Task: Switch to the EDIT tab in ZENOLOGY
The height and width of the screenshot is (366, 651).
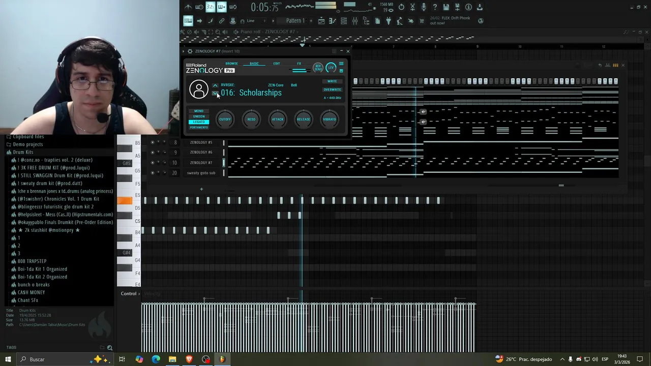Action: [277, 64]
